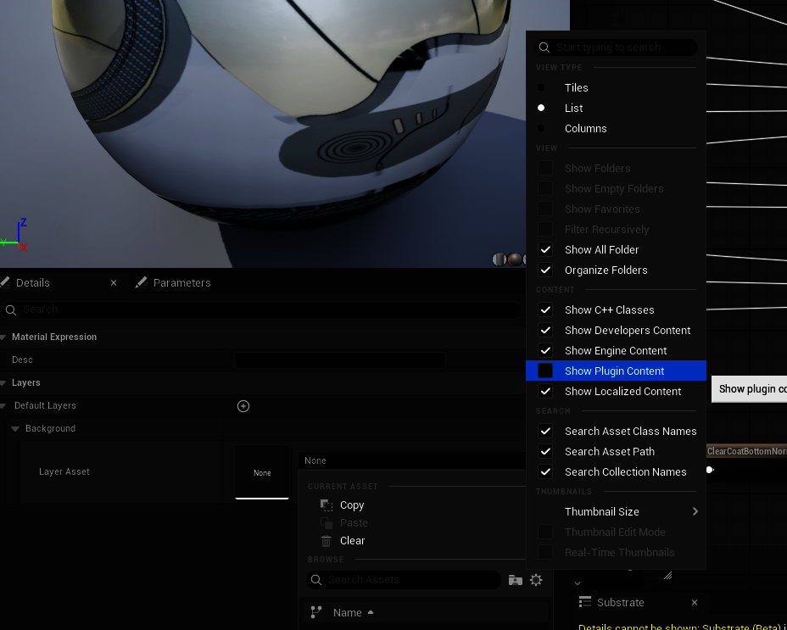Uncheck Show Engine Content
Screen dimensions: 787x630
point(545,350)
